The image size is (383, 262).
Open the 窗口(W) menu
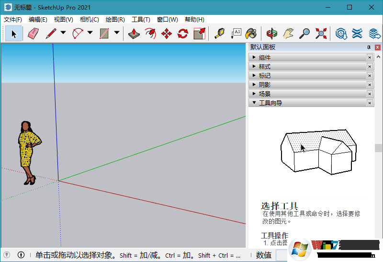tap(167, 20)
